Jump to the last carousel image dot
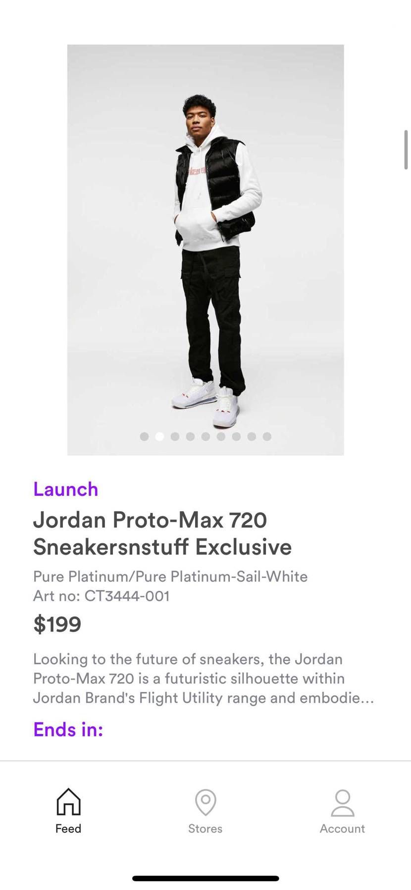This screenshot has height=890, width=411. tap(267, 436)
